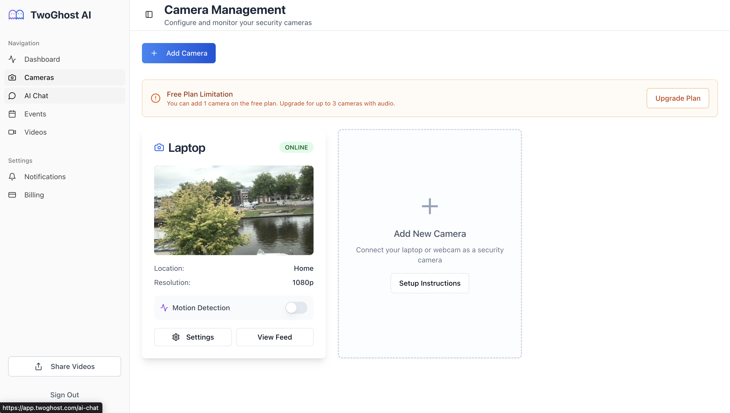730x413 pixels.
Task: Open Notifications settings
Action: (x=65, y=177)
